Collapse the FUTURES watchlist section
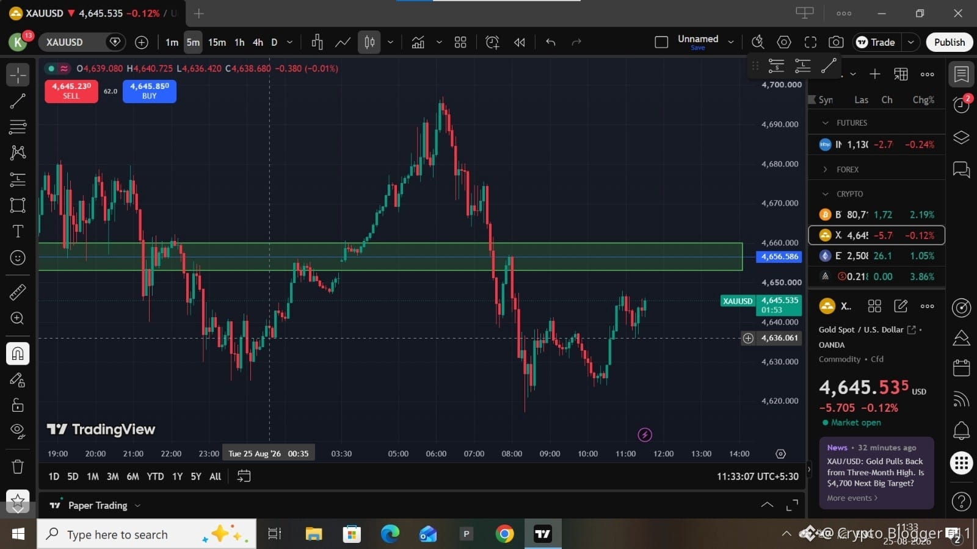The width and height of the screenshot is (977, 549). pyautogui.click(x=826, y=123)
